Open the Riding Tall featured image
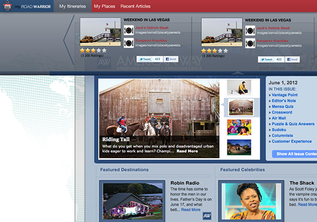 (159, 118)
